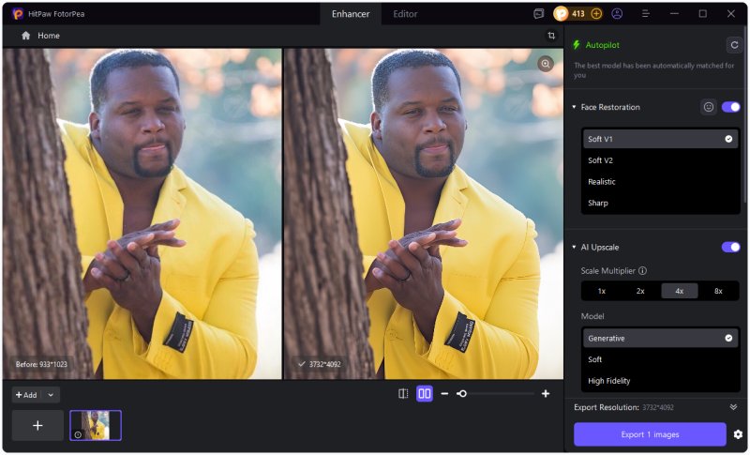Switch to the Enhancer tab
Image resolution: width=750 pixels, height=455 pixels.
click(x=351, y=14)
